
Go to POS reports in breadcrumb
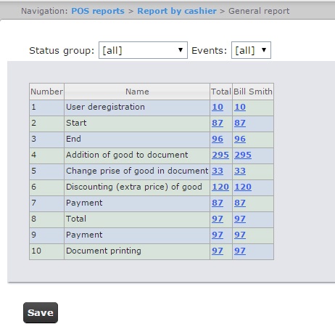click(x=98, y=11)
